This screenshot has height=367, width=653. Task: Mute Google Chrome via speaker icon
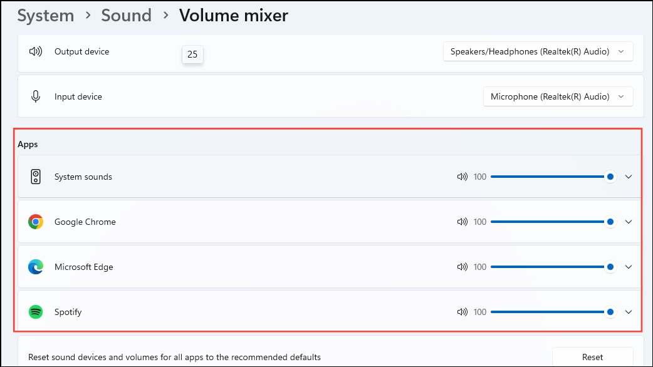pos(462,222)
